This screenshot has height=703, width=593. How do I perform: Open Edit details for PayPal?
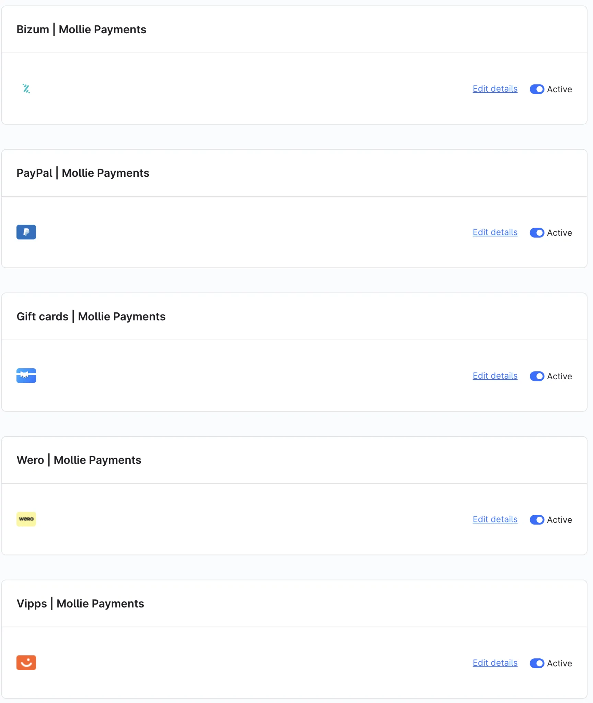[x=495, y=232]
